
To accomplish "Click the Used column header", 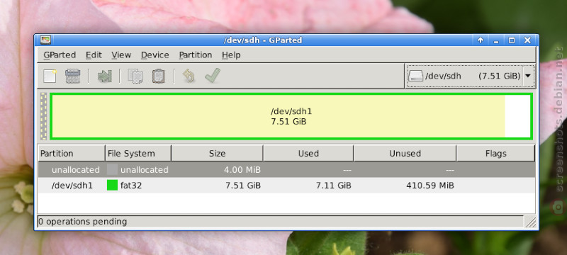I will pyautogui.click(x=308, y=154).
